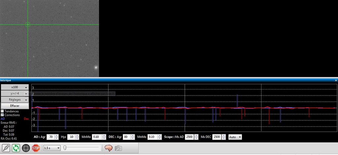Decrease the Hys value

tap(77, 138)
